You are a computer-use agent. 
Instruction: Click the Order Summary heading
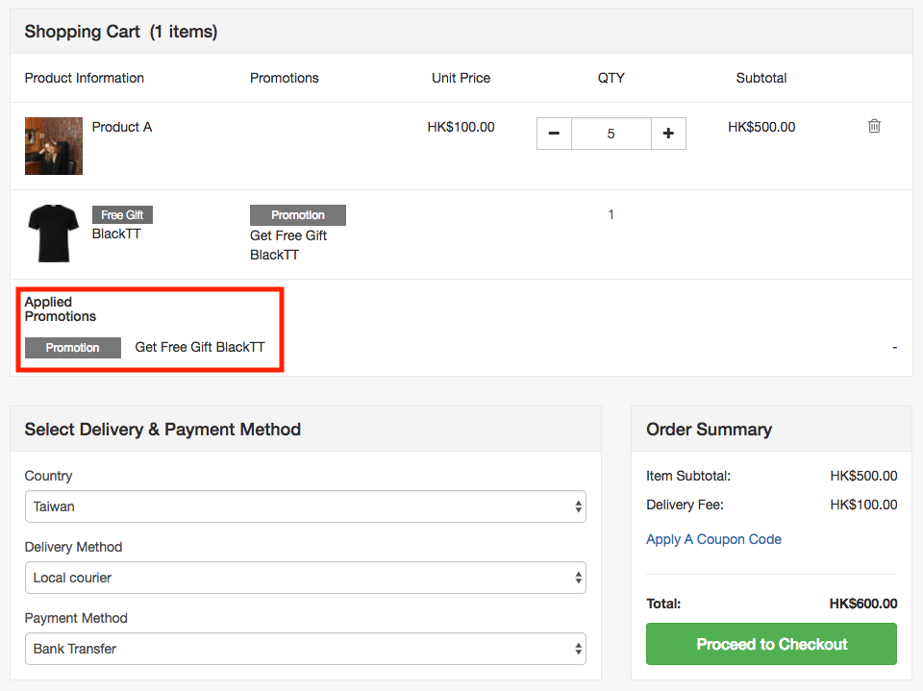709,429
